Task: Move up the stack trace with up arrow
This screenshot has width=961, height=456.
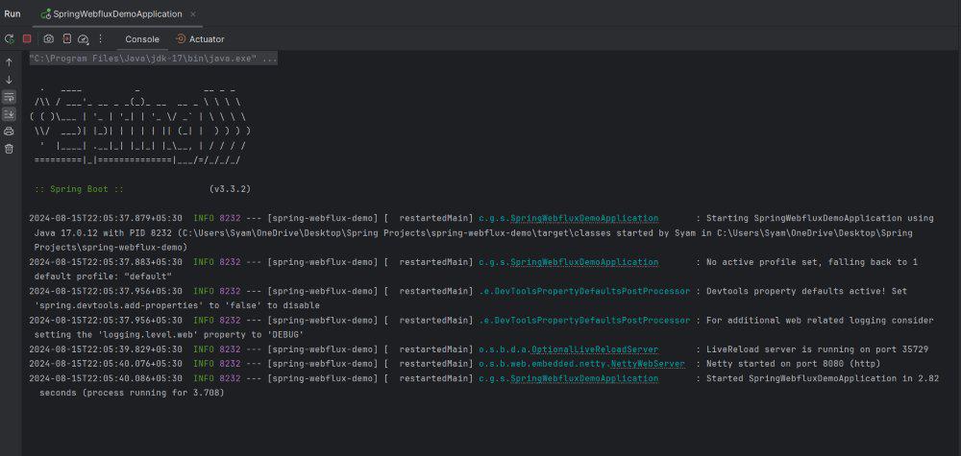Action: tap(9, 62)
